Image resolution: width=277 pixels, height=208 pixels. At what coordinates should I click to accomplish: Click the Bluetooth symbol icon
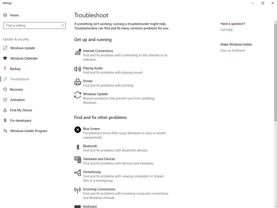coord(78,147)
